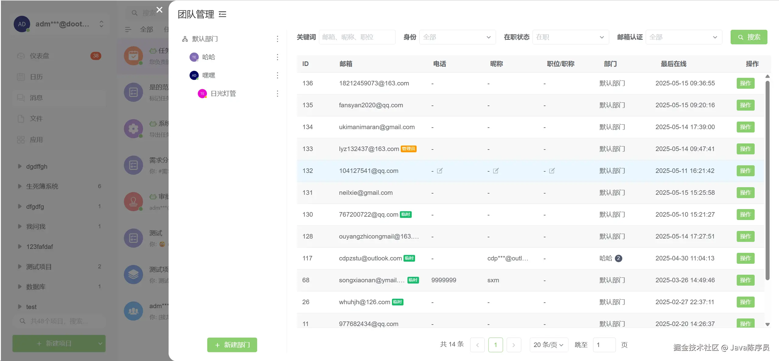Click the 新建部门 new department button
779x361 pixels.
(232, 345)
